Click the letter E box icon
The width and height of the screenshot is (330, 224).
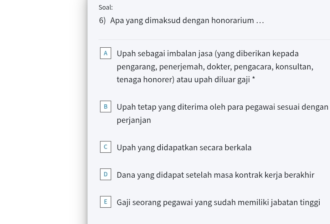click(x=105, y=202)
